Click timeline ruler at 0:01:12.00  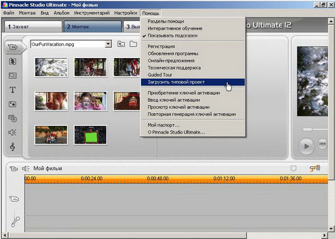(x=224, y=178)
